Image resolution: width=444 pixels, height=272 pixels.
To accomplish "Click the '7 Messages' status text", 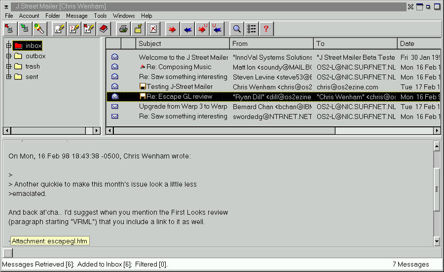I will [410, 265].
